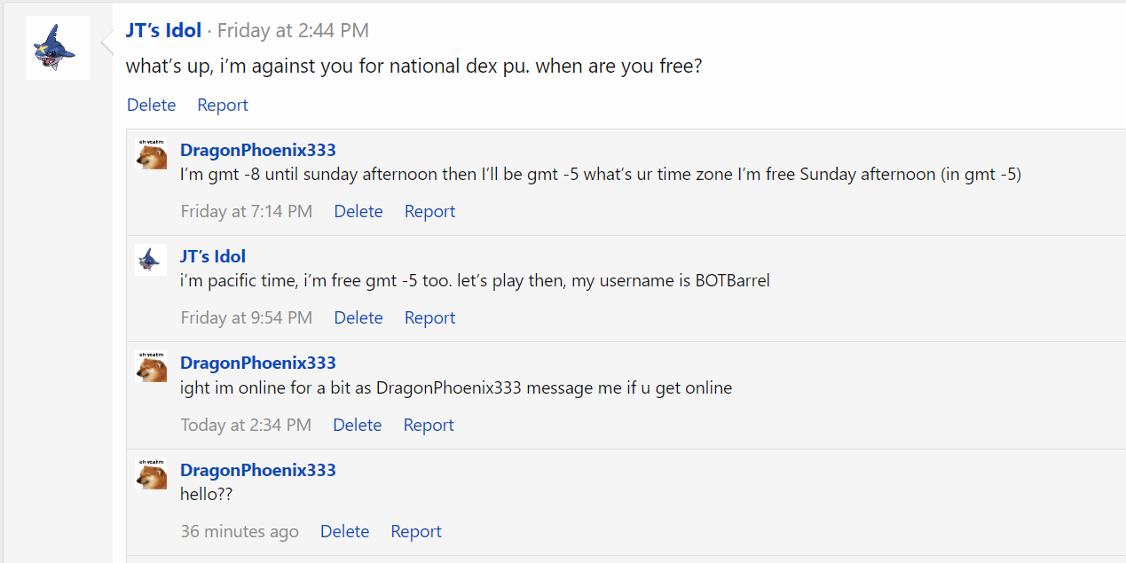Image resolution: width=1126 pixels, height=563 pixels.
Task: Open JT's Idol username on BOTBarrel comment
Action: pos(213,256)
